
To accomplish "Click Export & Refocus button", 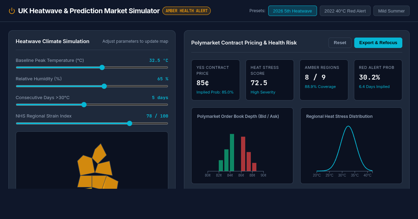I will point(378,43).
